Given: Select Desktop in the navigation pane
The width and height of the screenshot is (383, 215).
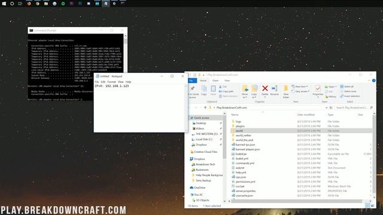Looking at the screenshot, I should pyautogui.click(x=201, y=123).
